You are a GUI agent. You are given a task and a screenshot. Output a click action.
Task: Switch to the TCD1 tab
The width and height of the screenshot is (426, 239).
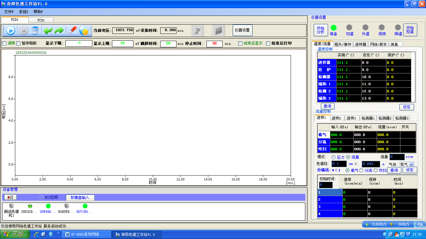tap(41, 20)
